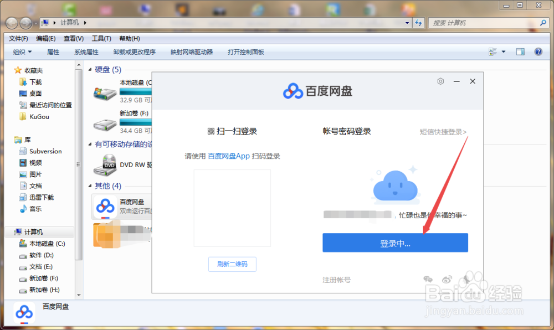Click the Explorer help icon
The image size is (554, 330).
(538, 52)
